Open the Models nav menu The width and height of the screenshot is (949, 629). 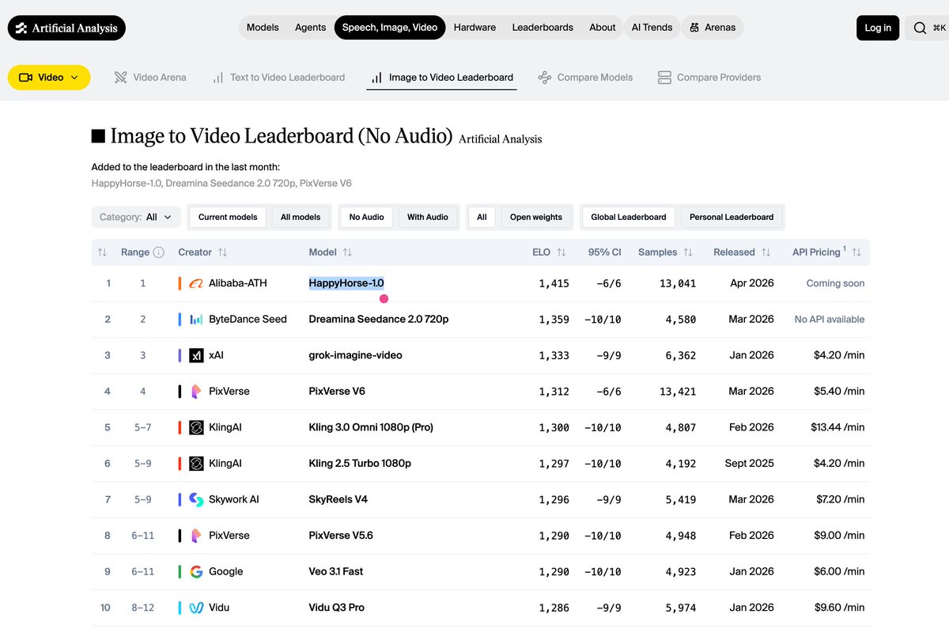point(263,28)
